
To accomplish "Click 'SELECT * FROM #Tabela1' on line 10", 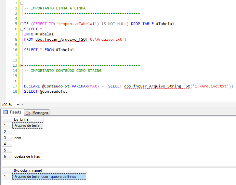I will (x=49, y=50).
